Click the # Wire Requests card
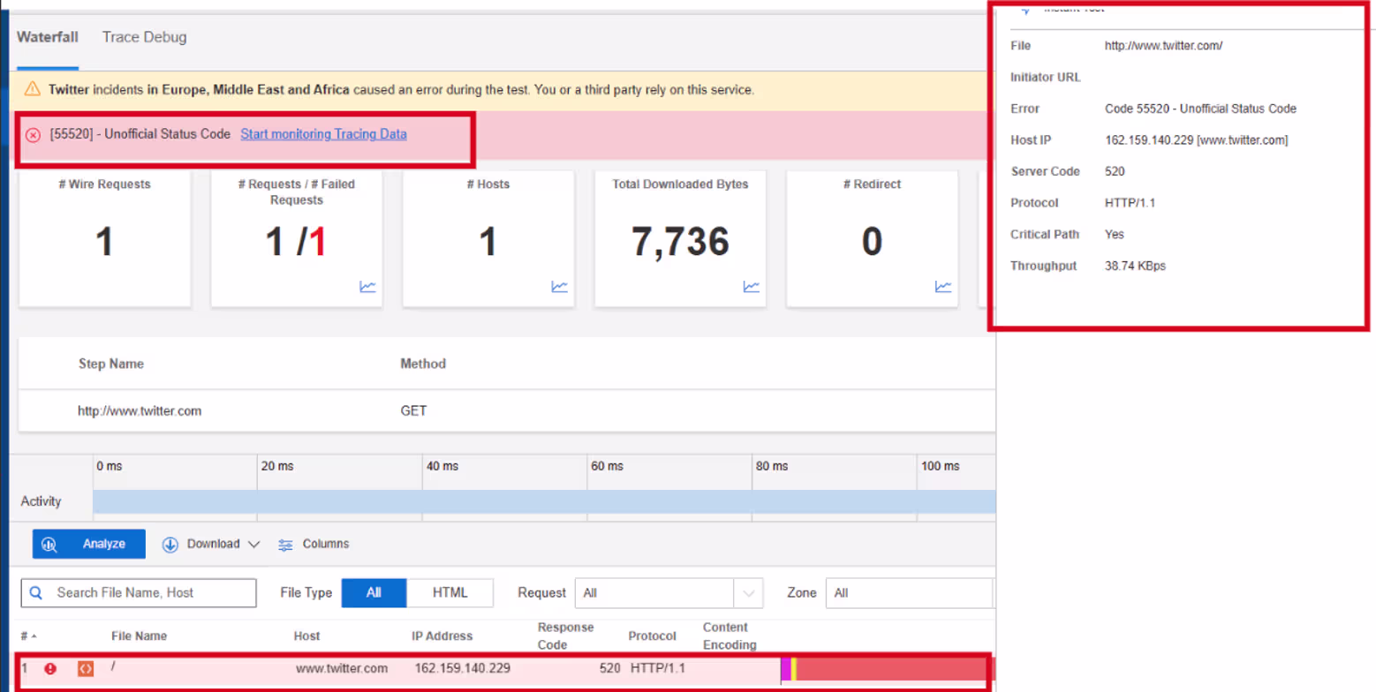1376x692 pixels. click(104, 238)
